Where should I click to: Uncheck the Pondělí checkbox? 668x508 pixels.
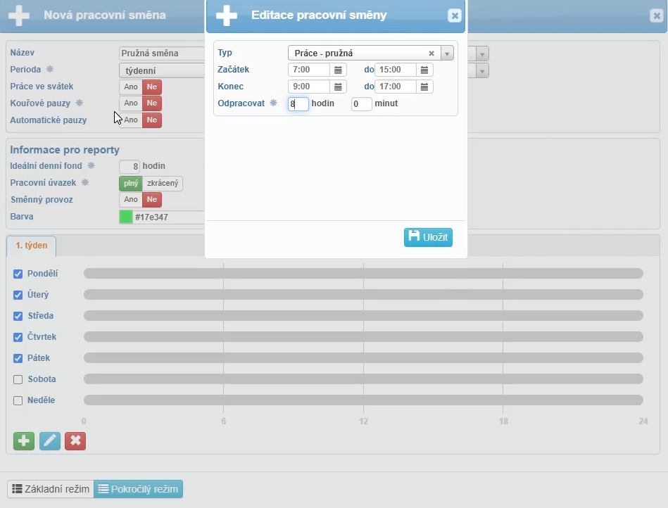[x=18, y=274]
